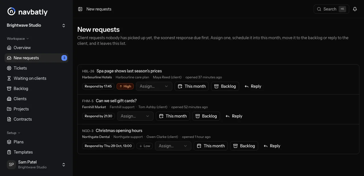Screen dimensions: 364x176
Task: Open Can we sell gift cards request
Action: tap(116, 101)
